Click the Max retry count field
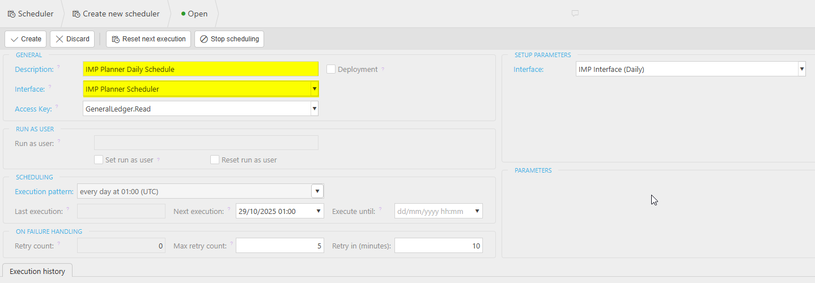The height and width of the screenshot is (283, 815). click(280, 246)
